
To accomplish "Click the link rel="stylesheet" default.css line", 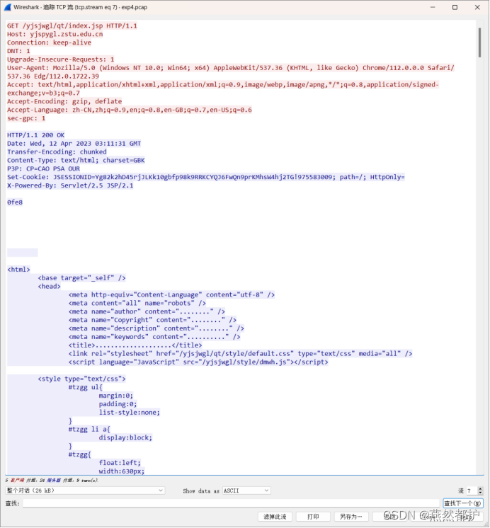I will point(240,354).
